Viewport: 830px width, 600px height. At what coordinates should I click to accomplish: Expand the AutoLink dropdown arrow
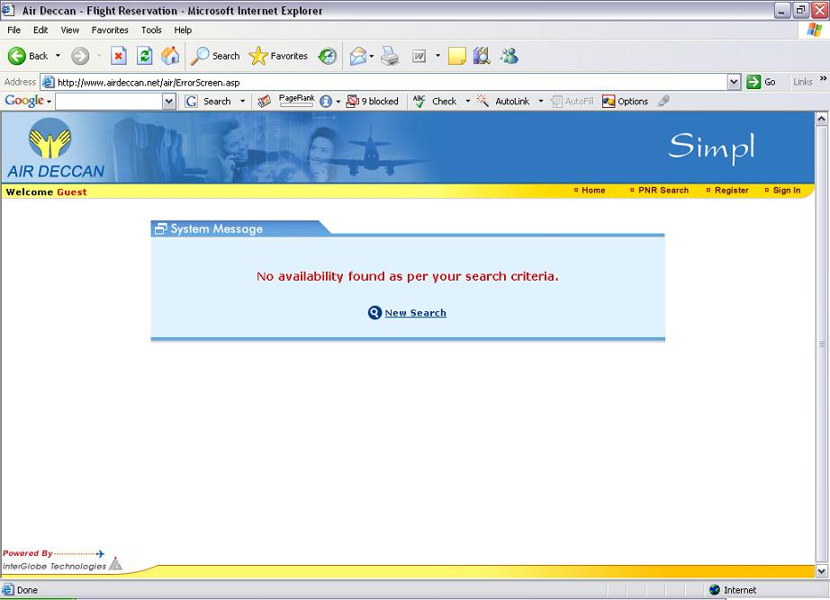click(540, 101)
